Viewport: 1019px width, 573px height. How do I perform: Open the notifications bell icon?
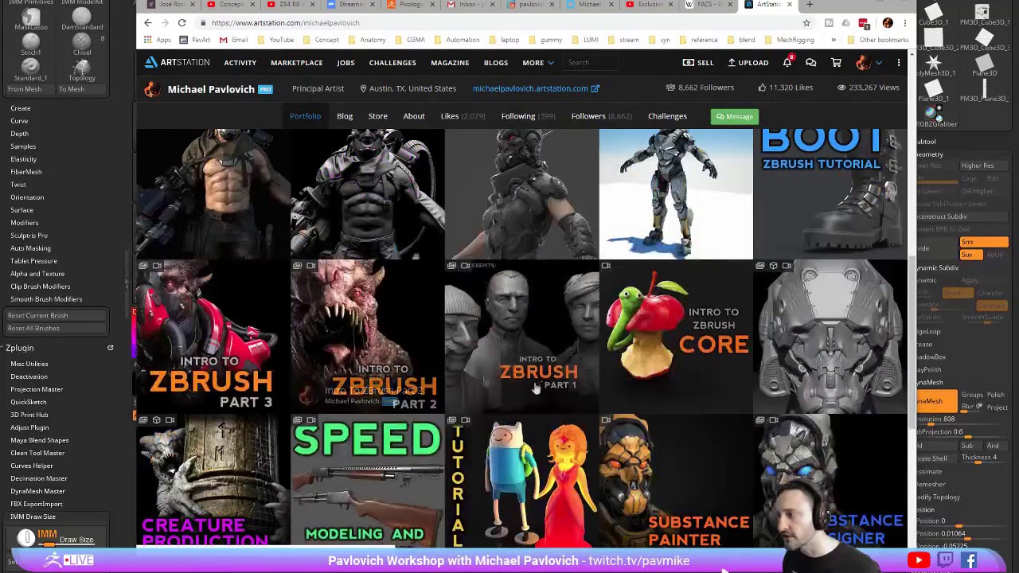click(787, 62)
